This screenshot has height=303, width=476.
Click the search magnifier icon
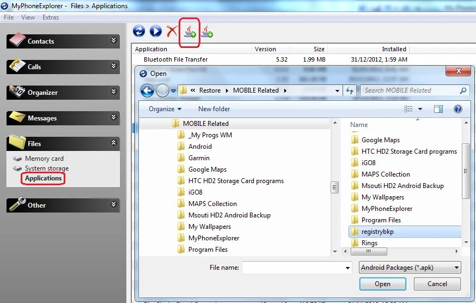click(x=463, y=90)
